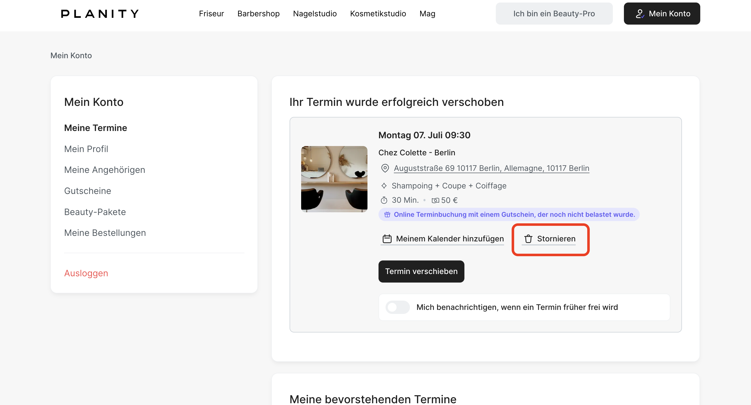
Task: Click Mich benachrichtigen label text
Action: [x=517, y=307]
